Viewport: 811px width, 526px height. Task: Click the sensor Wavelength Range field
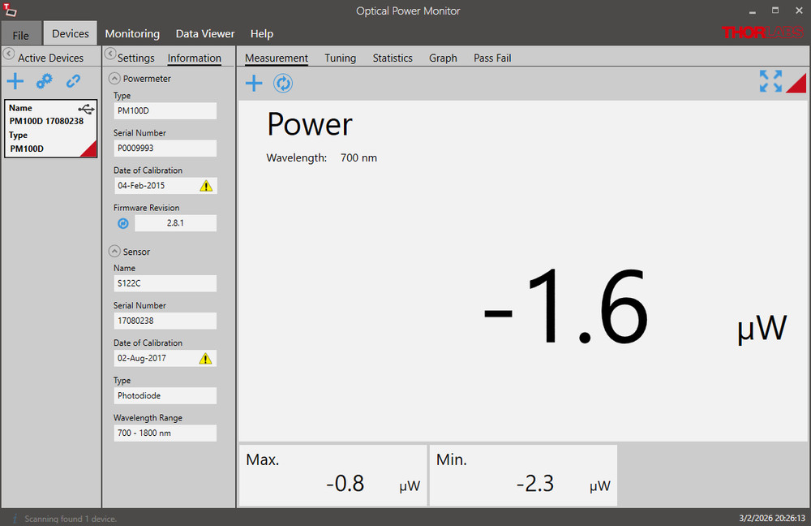click(165, 433)
